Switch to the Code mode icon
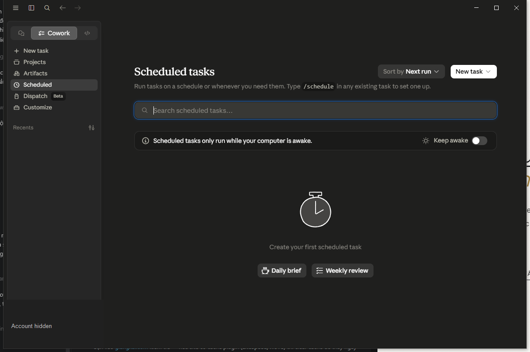530x352 pixels. click(x=87, y=33)
